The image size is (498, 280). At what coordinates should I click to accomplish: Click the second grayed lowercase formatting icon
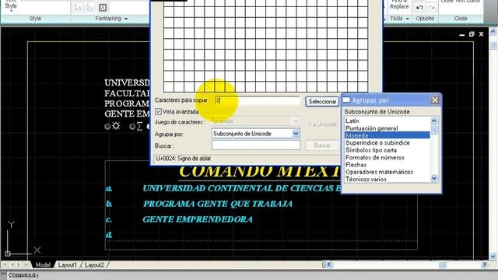pyautogui.click(x=89, y=8)
